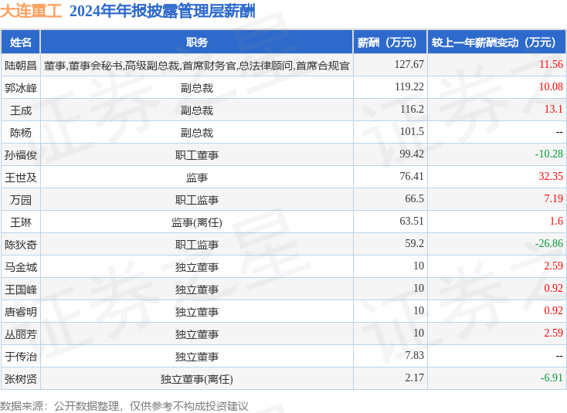567x413 pixels.
Task: Click the 姓名 column header
Action: coord(21,42)
